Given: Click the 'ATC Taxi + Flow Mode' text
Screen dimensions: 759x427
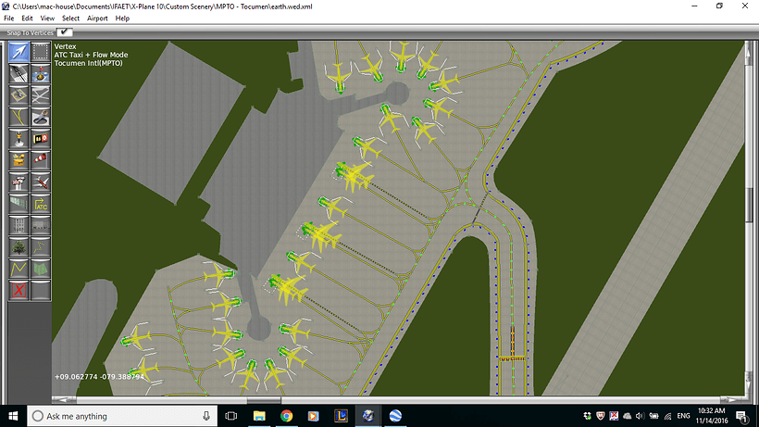Looking at the screenshot, I should [x=91, y=55].
